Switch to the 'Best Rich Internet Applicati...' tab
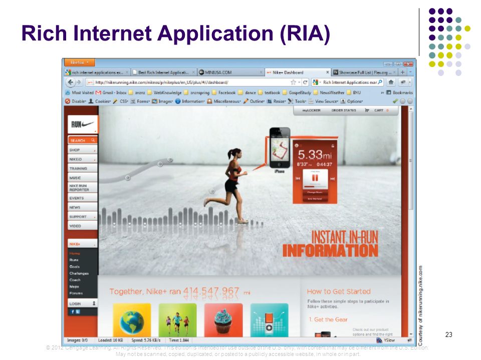 164,72
